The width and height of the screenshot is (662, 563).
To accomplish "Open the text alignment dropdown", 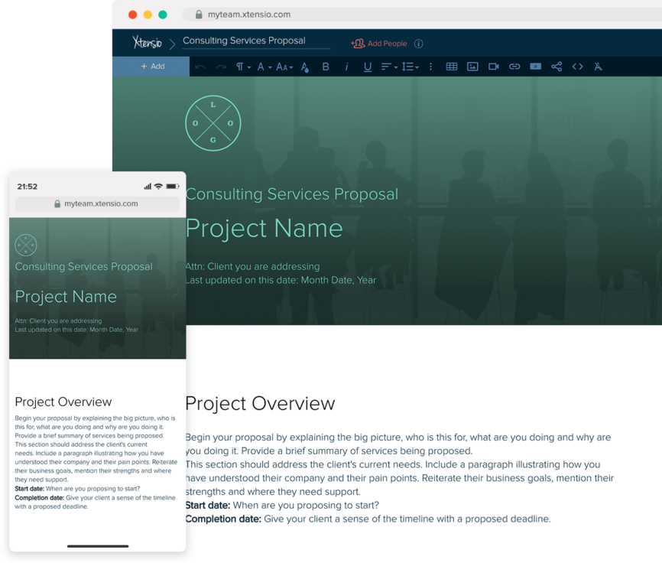I will (x=388, y=67).
